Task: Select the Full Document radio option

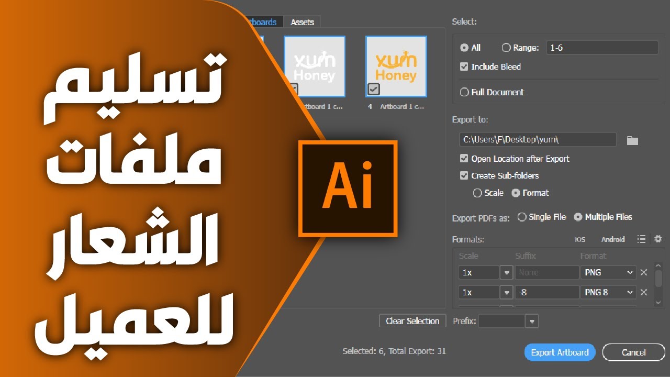Action: (x=464, y=92)
